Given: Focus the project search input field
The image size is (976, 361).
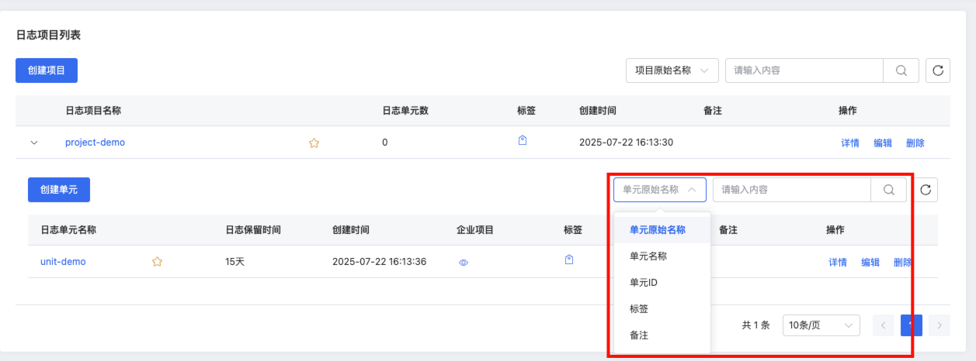Looking at the screenshot, I should [804, 70].
